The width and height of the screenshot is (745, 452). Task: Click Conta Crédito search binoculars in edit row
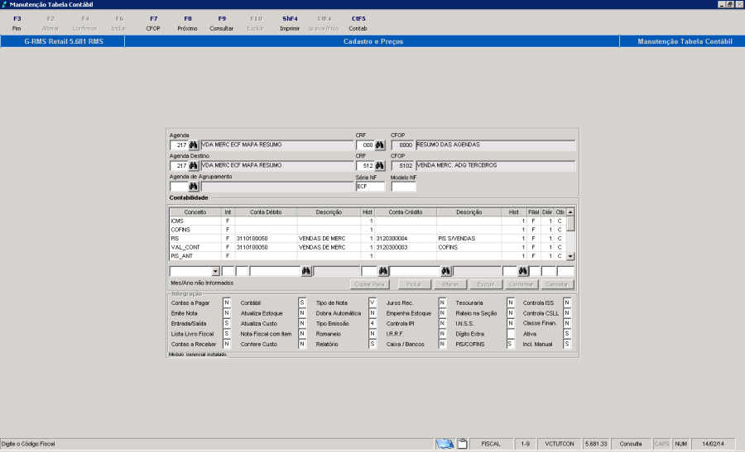tap(445, 271)
